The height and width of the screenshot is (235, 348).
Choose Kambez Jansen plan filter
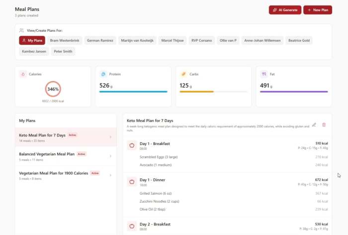point(33,51)
